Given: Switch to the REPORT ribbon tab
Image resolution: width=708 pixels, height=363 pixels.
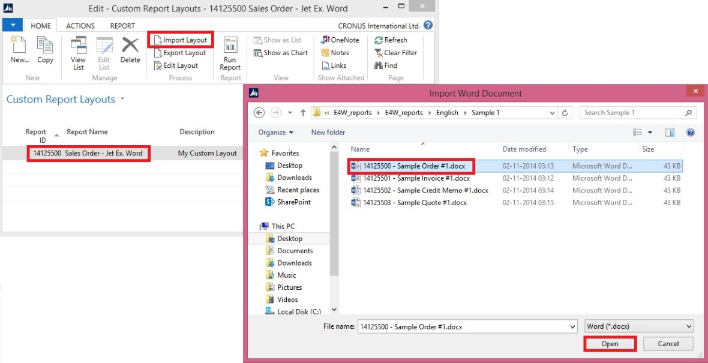Looking at the screenshot, I should click(122, 26).
